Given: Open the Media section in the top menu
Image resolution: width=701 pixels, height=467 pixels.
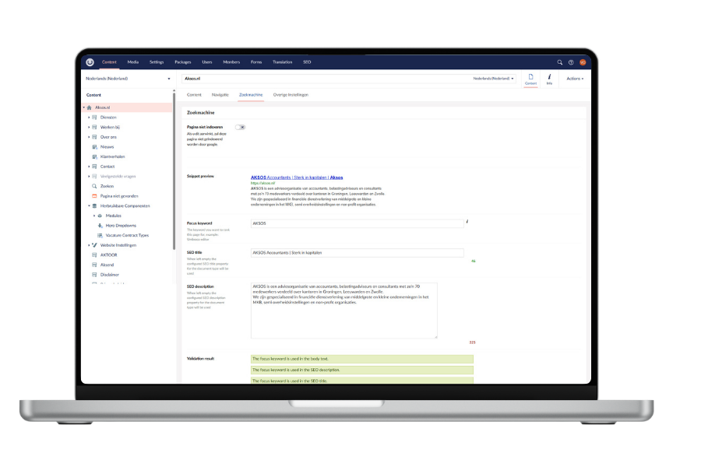Looking at the screenshot, I should click(x=133, y=61).
